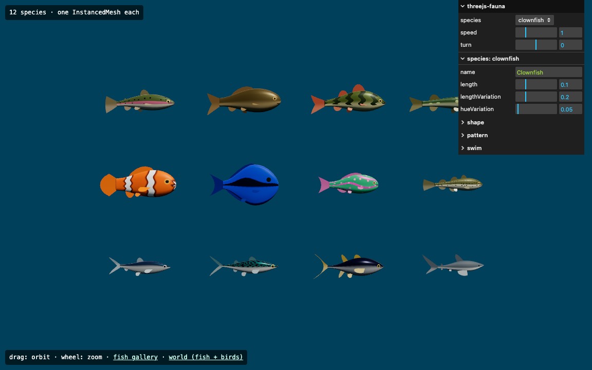
Task: Click the hueVariation label
Action: tap(477, 109)
